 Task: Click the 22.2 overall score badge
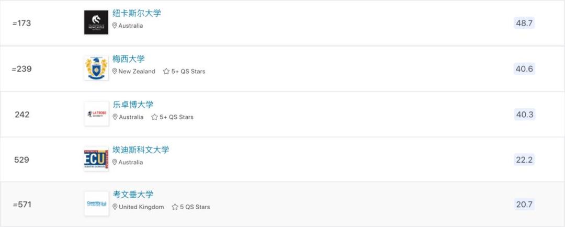pos(524,160)
